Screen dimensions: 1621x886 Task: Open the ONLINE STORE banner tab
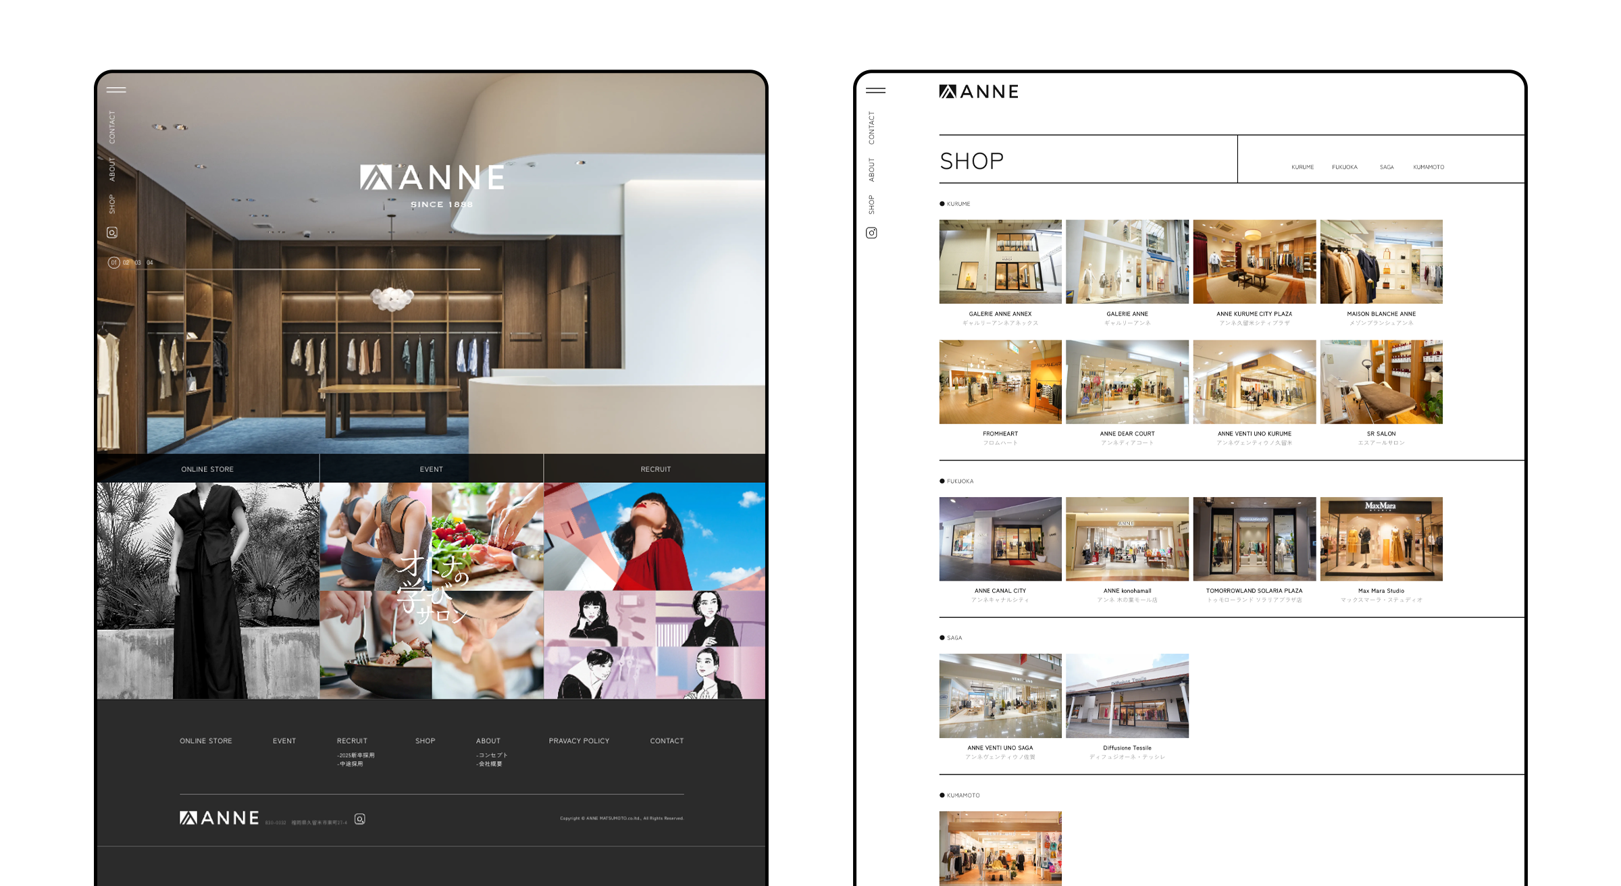pos(207,469)
